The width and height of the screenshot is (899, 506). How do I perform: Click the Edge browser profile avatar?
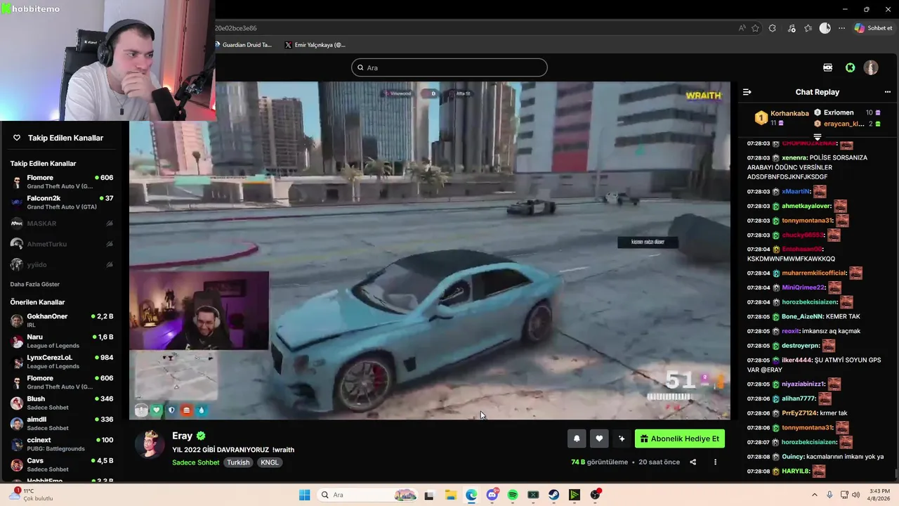pyautogui.click(x=825, y=28)
